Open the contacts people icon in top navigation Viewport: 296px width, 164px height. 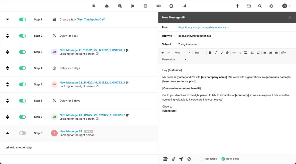coord(107,6)
